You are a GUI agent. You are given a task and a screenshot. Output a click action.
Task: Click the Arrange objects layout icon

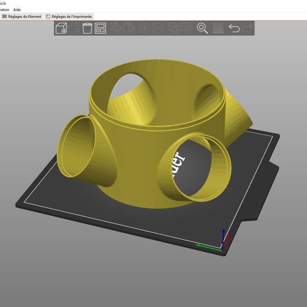tap(101, 28)
